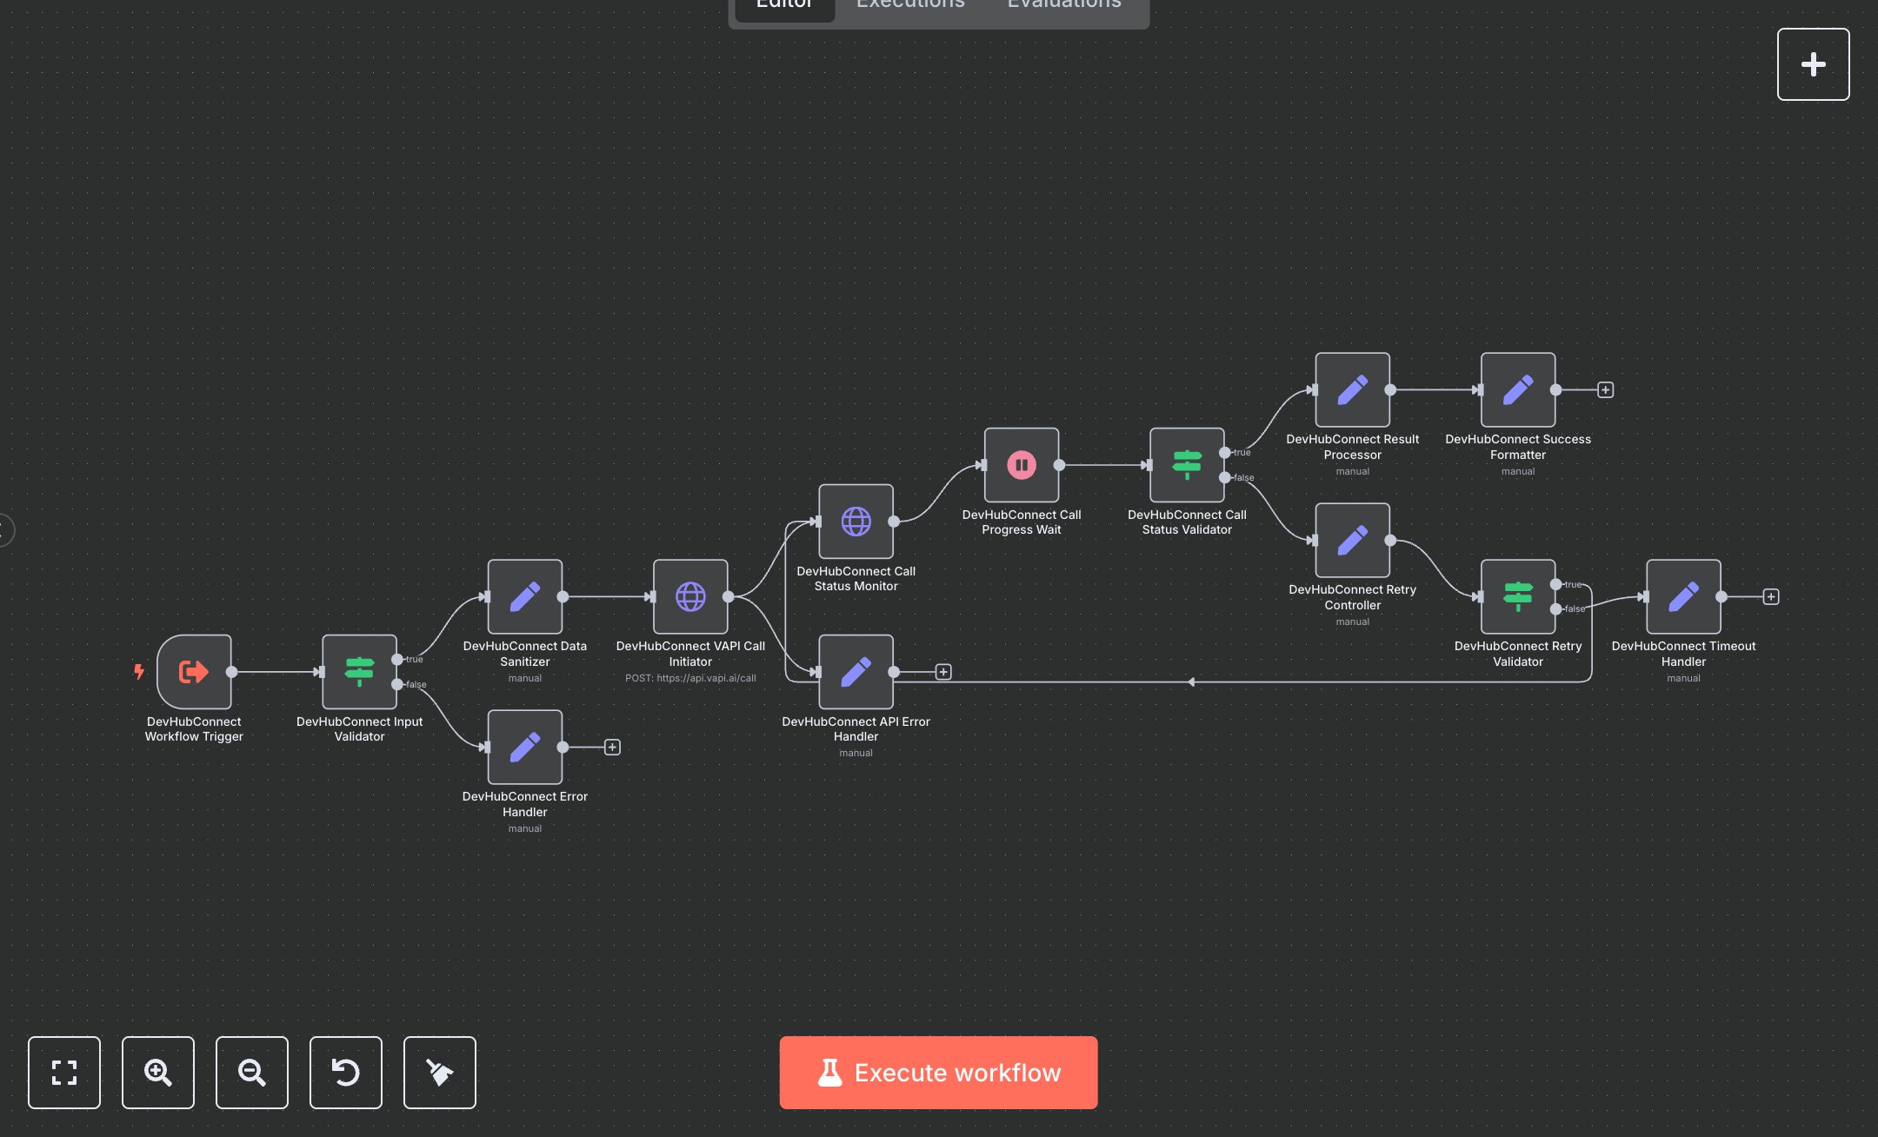1878x1137 pixels.
Task: Select the DevHubConnect Input Validator node
Action: (359, 671)
